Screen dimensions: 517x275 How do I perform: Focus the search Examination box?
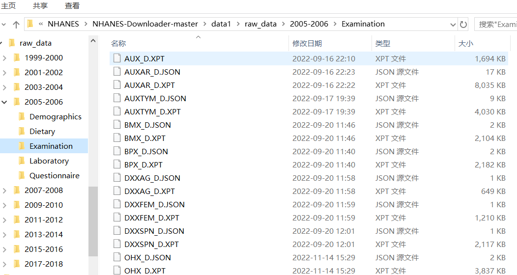pos(495,25)
